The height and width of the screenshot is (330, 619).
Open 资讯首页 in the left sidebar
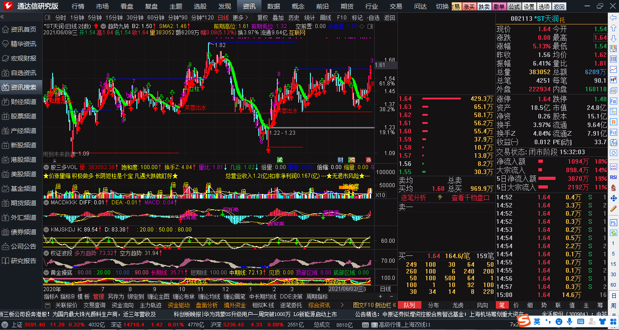pyautogui.click(x=21, y=29)
